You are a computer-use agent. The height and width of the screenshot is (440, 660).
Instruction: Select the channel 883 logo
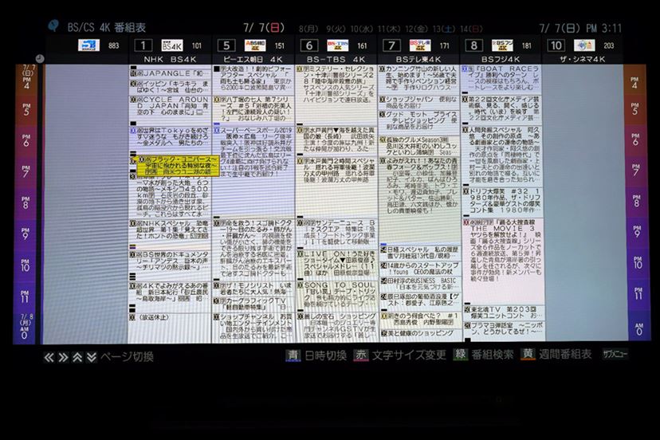coord(88,45)
